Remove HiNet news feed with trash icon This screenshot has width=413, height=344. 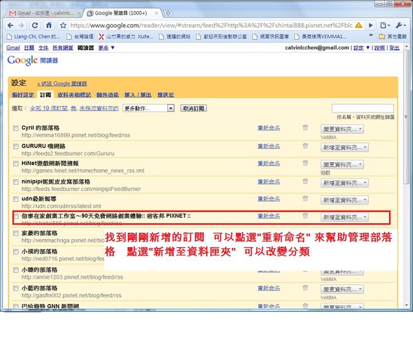tap(306, 163)
